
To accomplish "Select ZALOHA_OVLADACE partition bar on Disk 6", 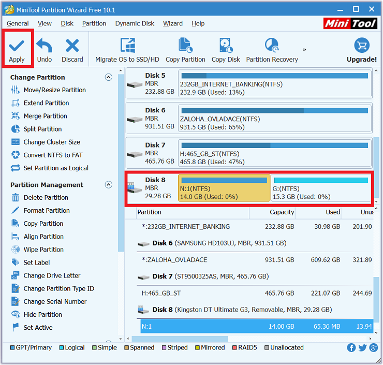I will click(275, 118).
